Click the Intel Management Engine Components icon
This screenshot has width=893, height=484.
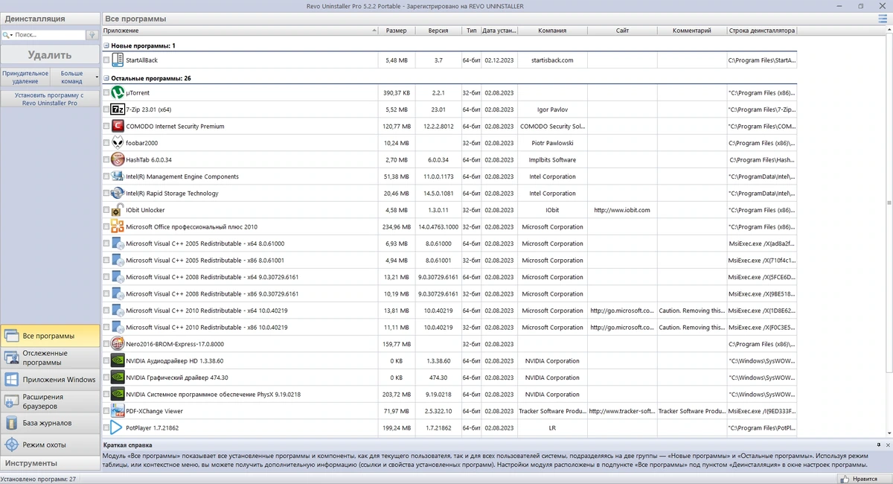117,176
